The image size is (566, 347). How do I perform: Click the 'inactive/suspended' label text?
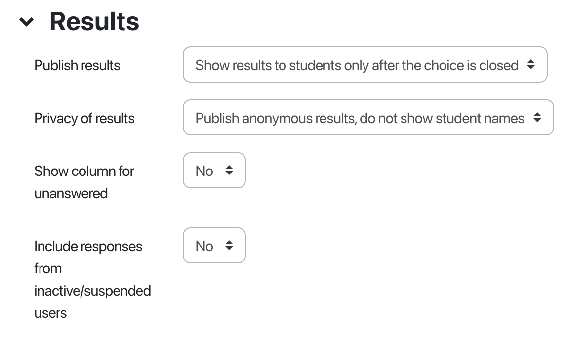click(x=92, y=291)
